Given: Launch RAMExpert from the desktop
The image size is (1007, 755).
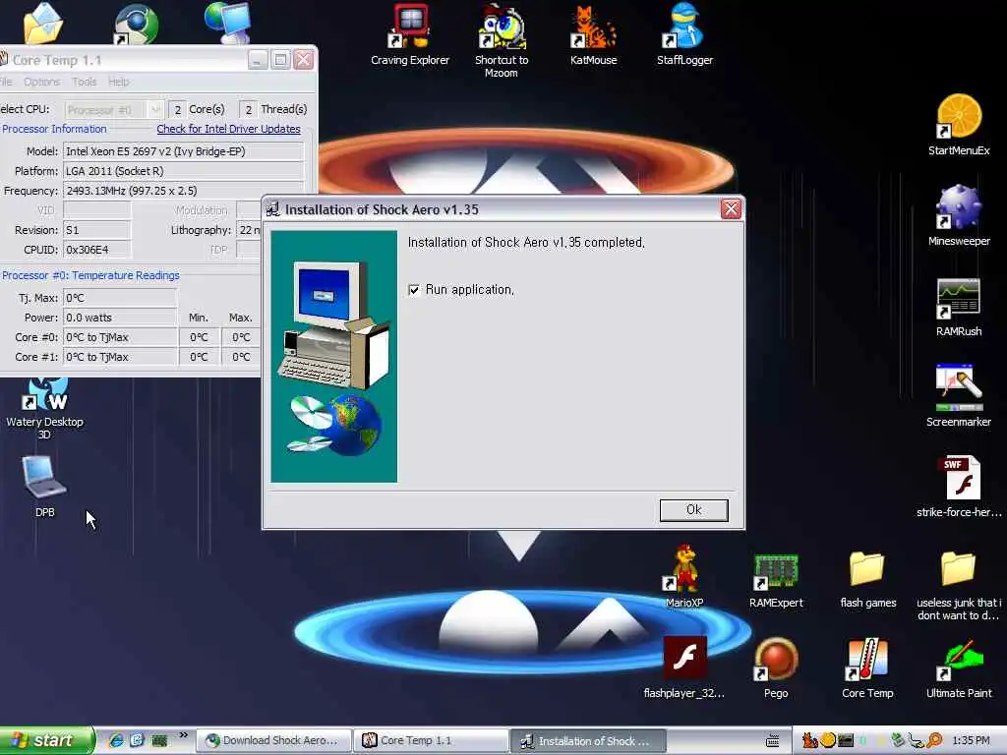Looking at the screenshot, I should [776, 581].
